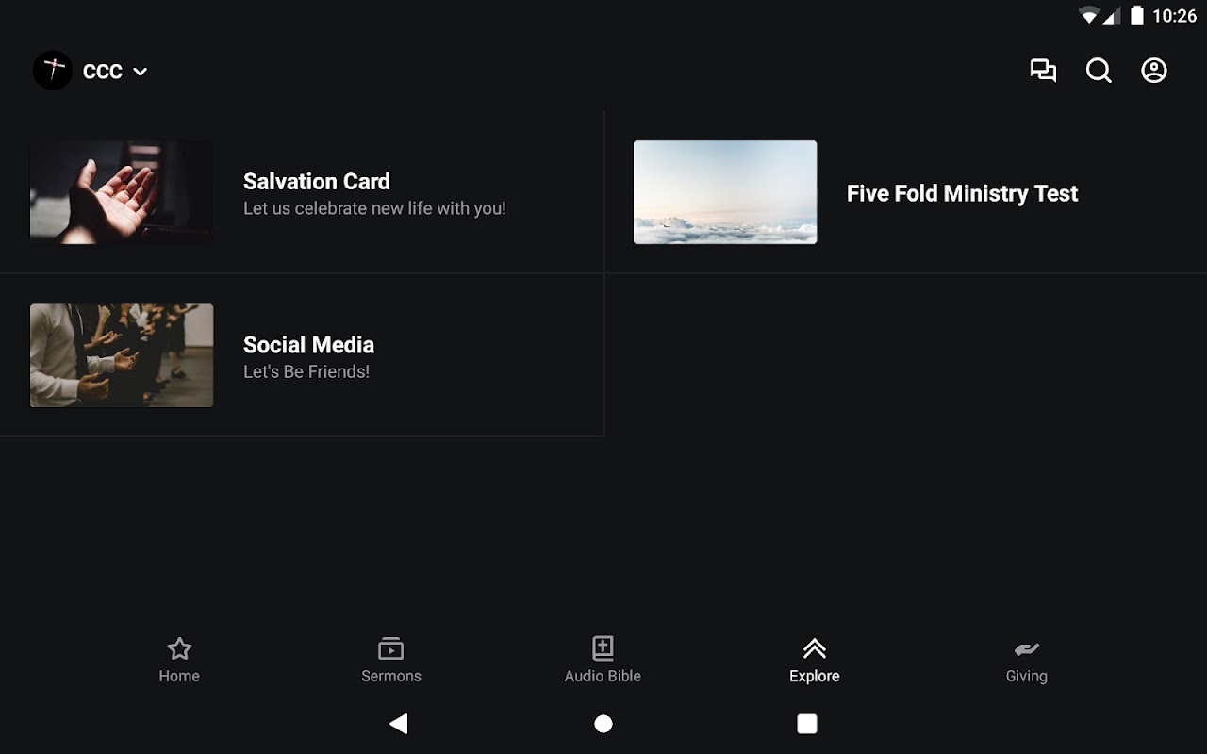Select the Home star icon
The height and width of the screenshot is (754, 1207).
(179, 648)
